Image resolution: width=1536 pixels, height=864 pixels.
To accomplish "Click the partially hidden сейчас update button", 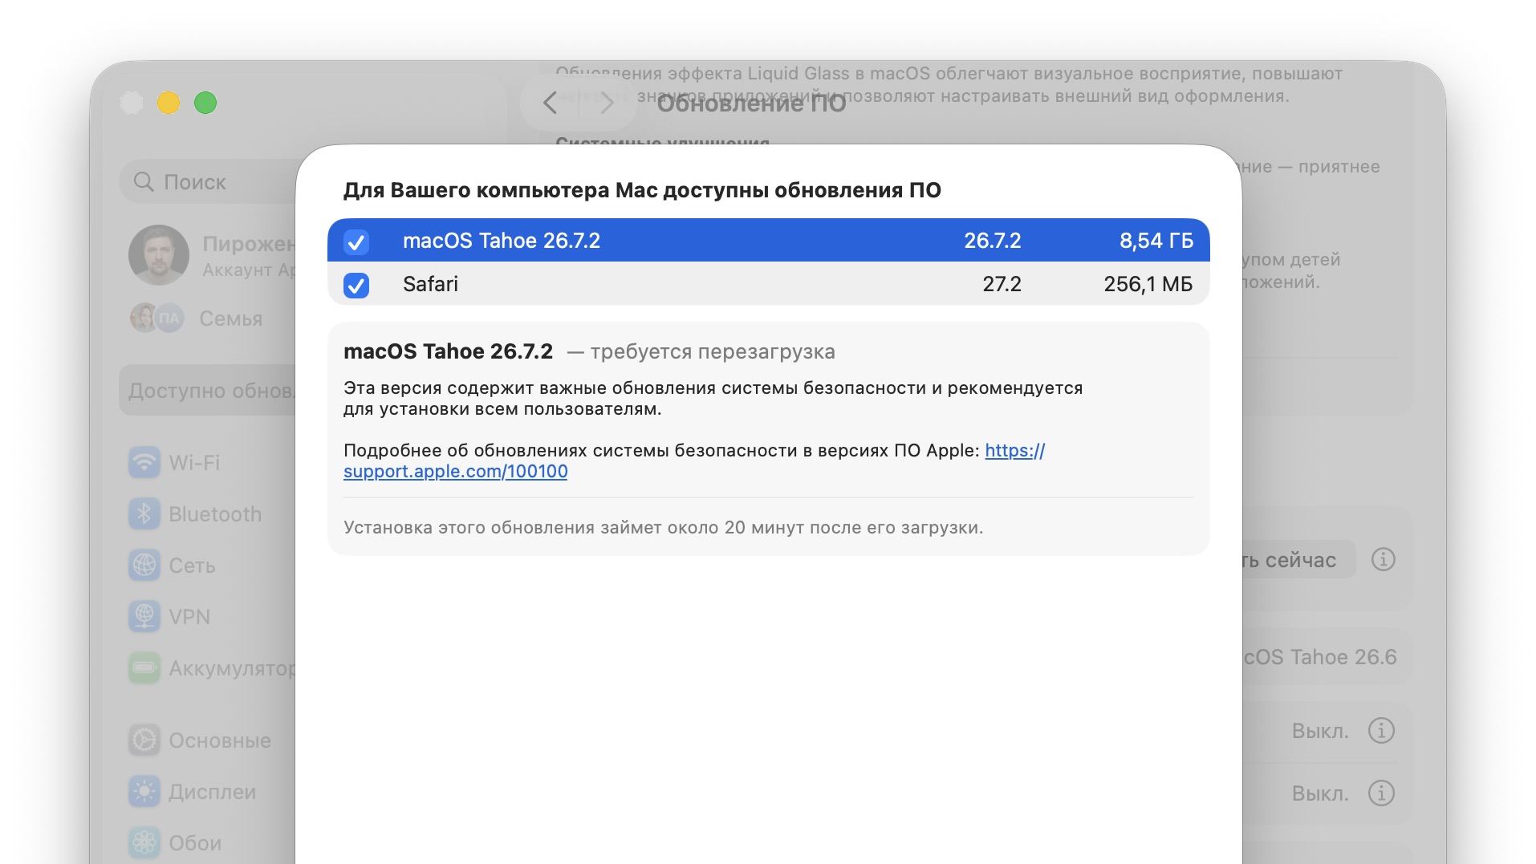I will [x=1298, y=560].
